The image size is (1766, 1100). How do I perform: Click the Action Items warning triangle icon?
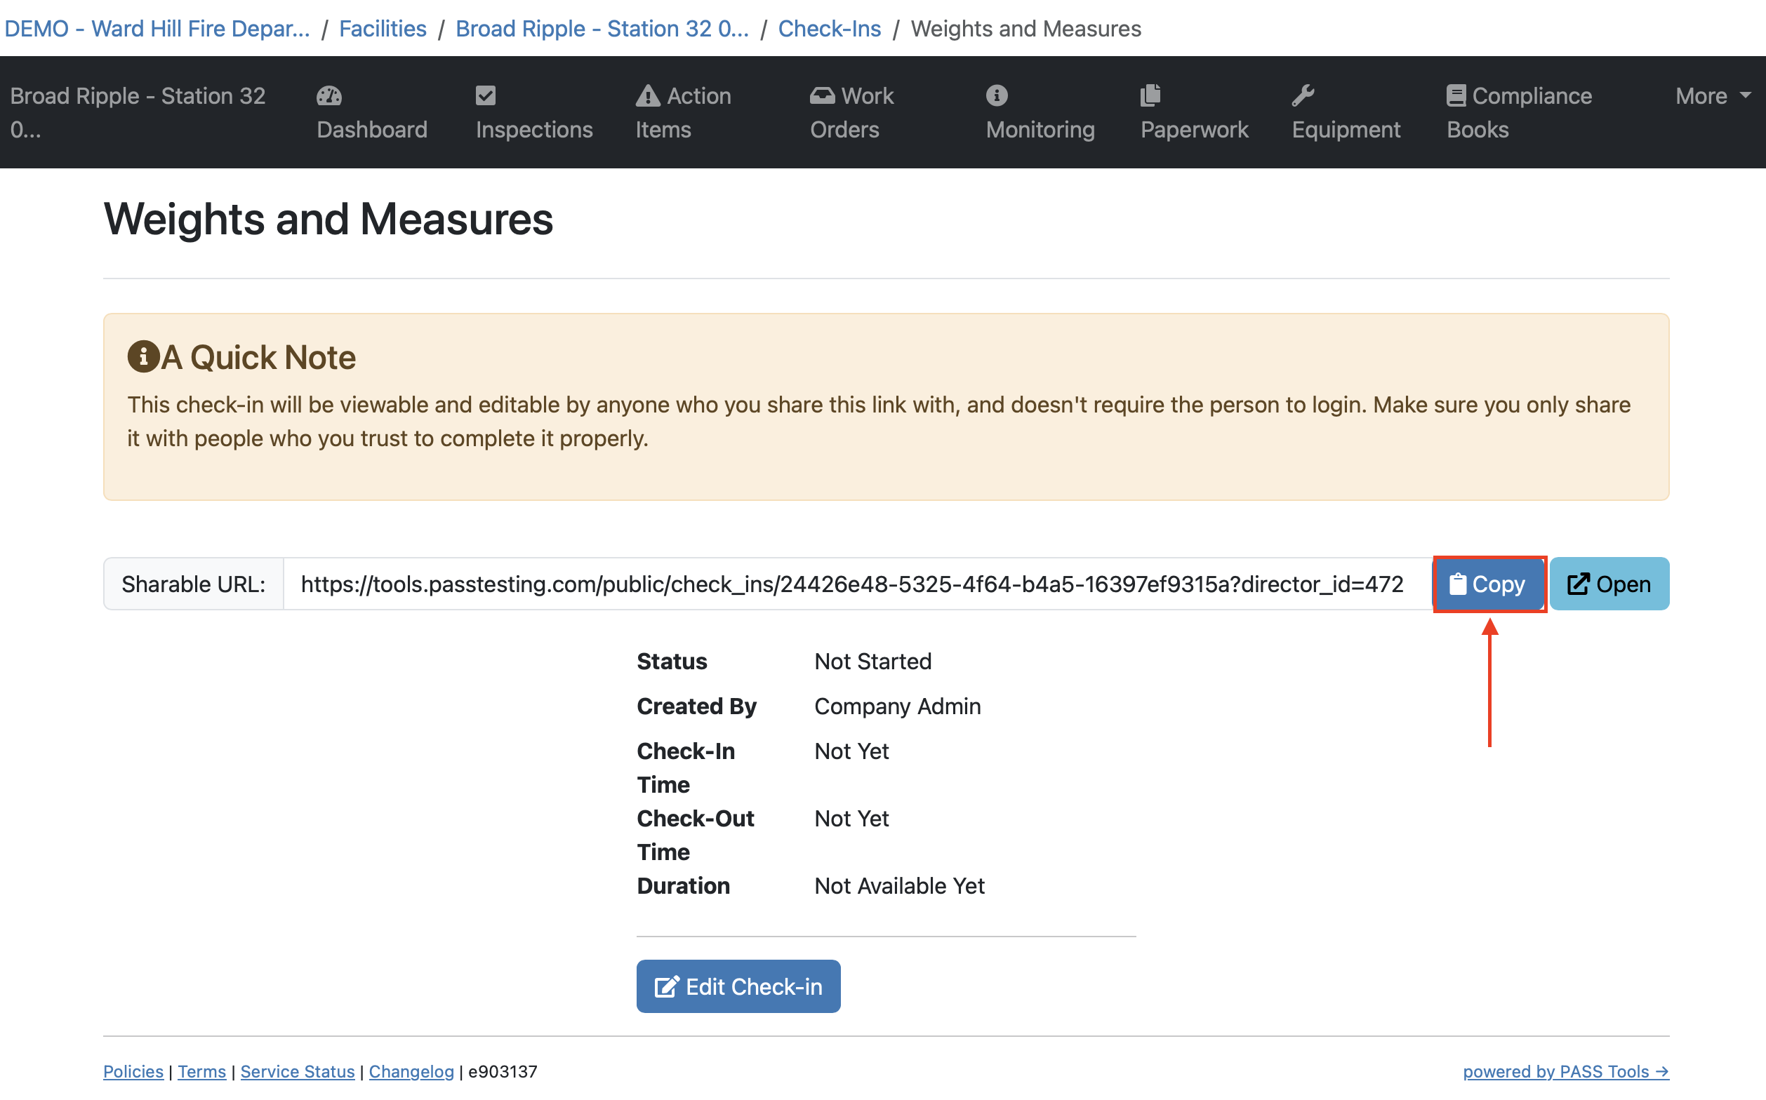(647, 96)
